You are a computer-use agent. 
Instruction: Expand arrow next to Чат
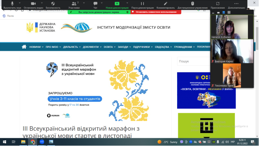(102, 3)
